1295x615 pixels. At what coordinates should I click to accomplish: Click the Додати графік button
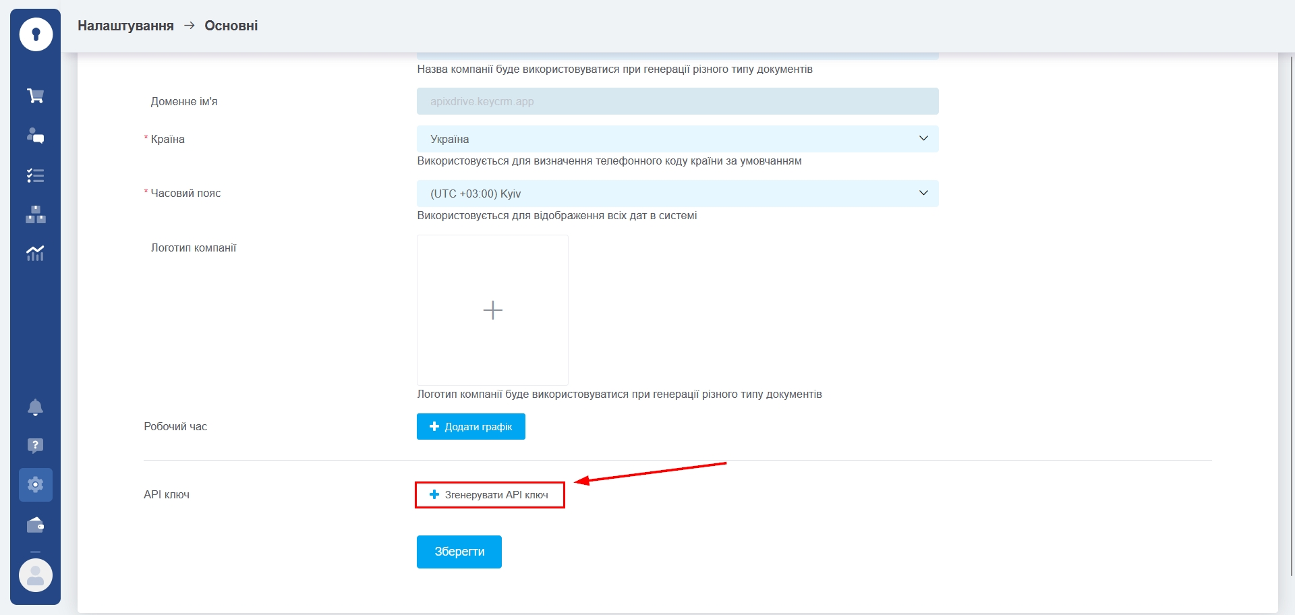[x=471, y=427]
